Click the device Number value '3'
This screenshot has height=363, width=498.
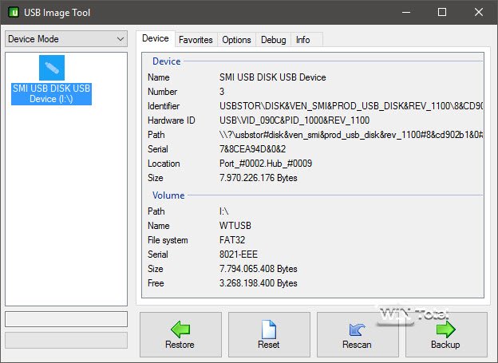coord(222,92)
